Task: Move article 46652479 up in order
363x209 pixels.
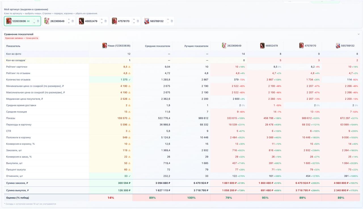Action: click(102, 19)
